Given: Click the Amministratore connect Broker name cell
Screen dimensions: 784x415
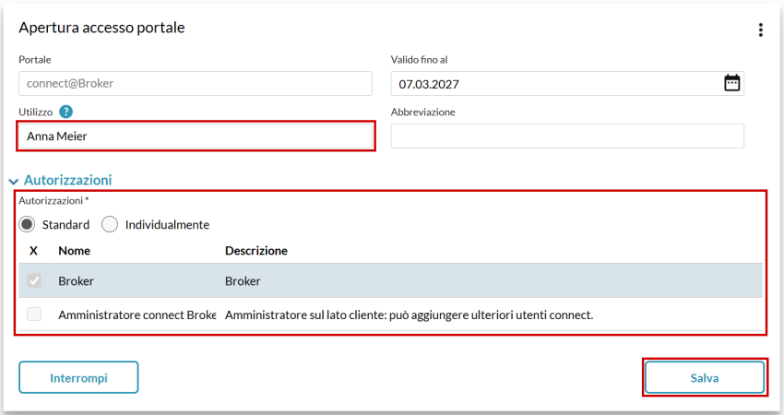Looking at the screenshot, I should point(137,315).
